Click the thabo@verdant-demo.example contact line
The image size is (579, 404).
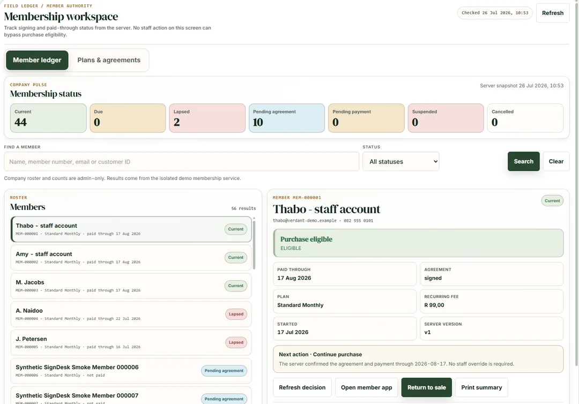[x=323, y=221]
